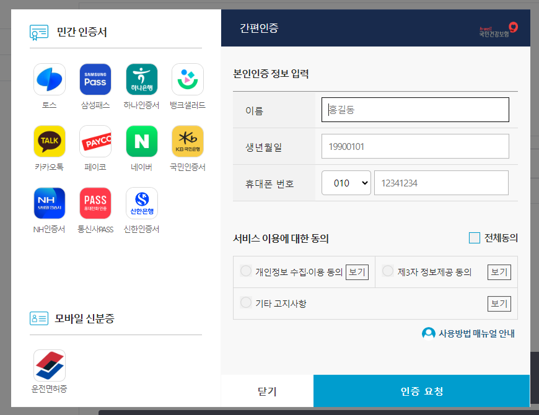This screenshot has width=539, height=415.
Task: Click the 토스 label text
Action: pos(50,105)
